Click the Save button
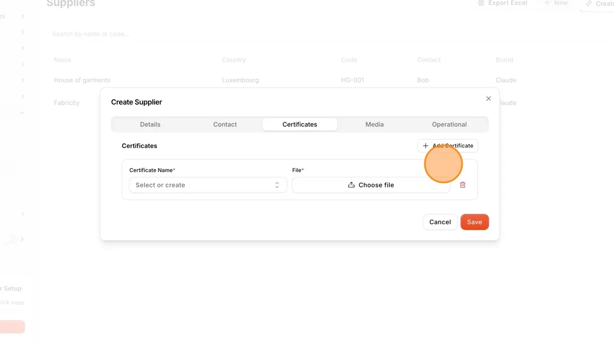Screen dimensions: 614x343 (x=474, y=222)
